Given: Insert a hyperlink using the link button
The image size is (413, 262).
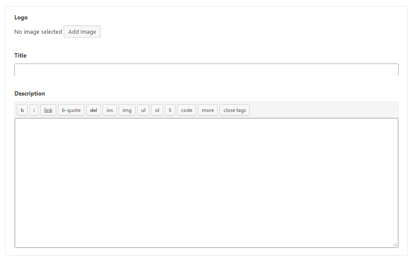Looking at the screenshot, I should click(x=48, y=110).
